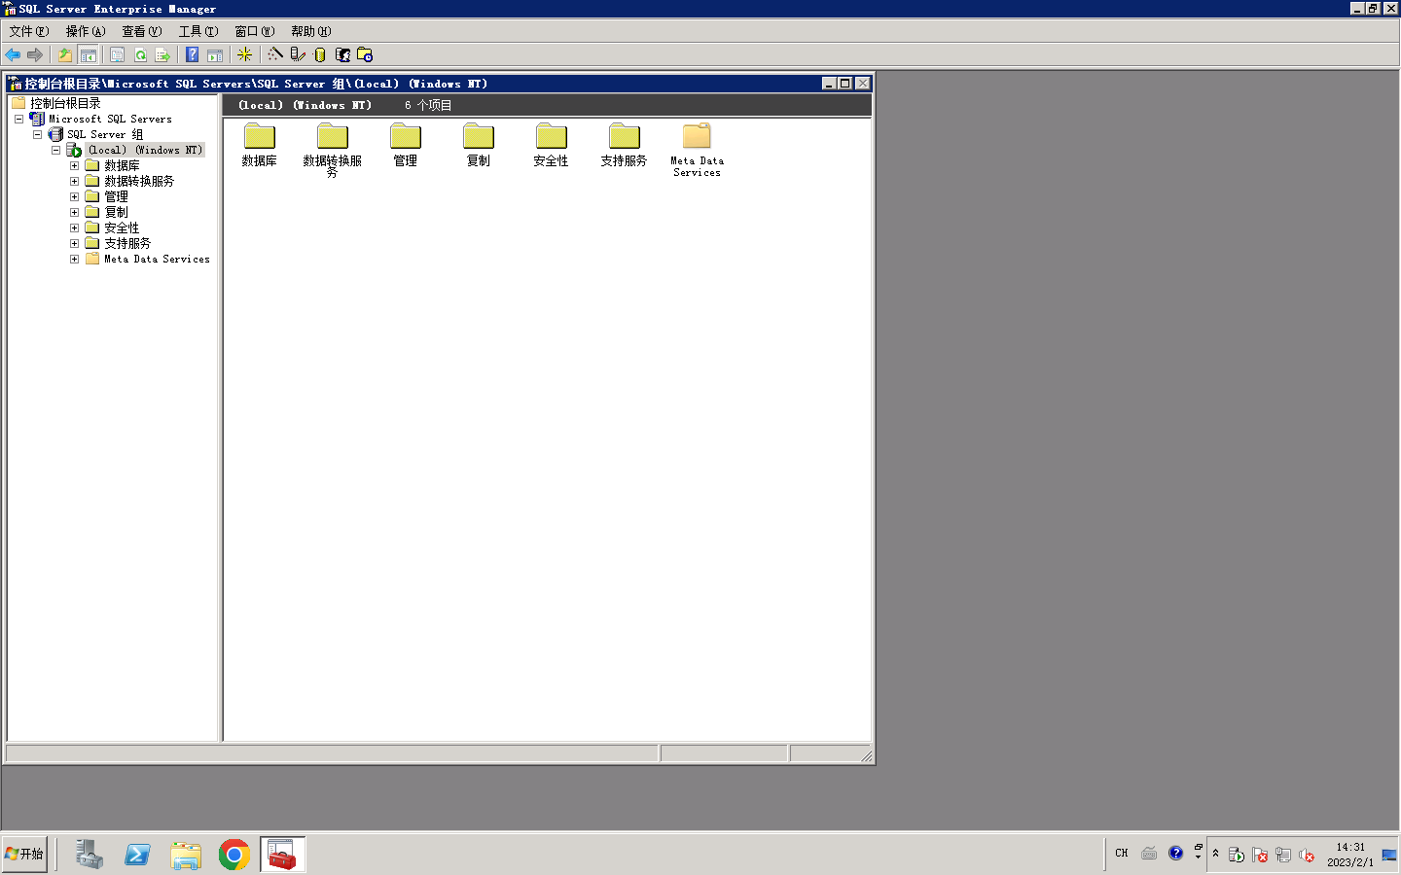Image resolution: width=1401 pixels, height=875 pixels.
Task: Click the Export list toolbar icon
Action: click(x=162, y=55)
